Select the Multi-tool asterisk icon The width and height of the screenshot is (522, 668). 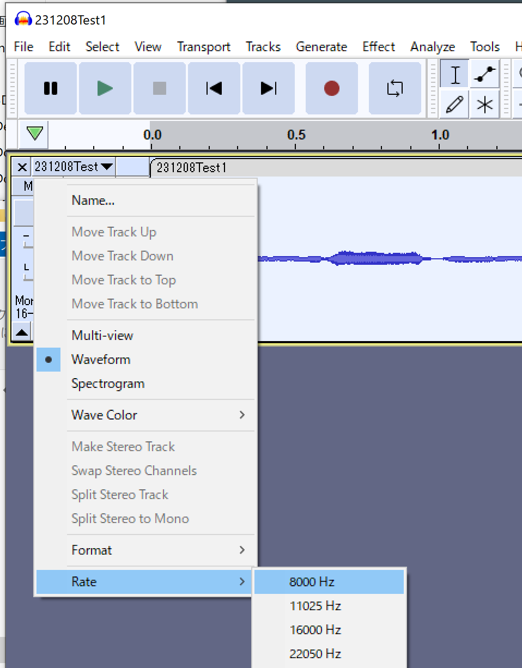click(x=485, y=105)
